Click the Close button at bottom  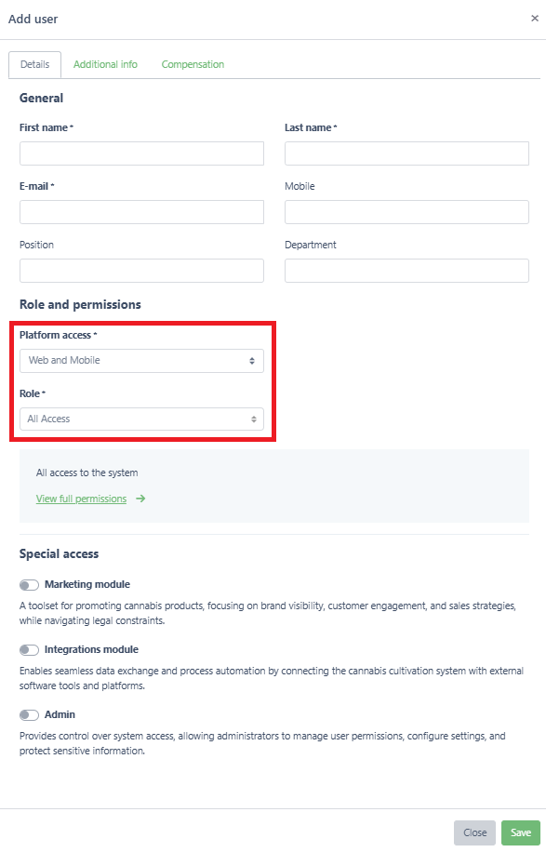474,832
